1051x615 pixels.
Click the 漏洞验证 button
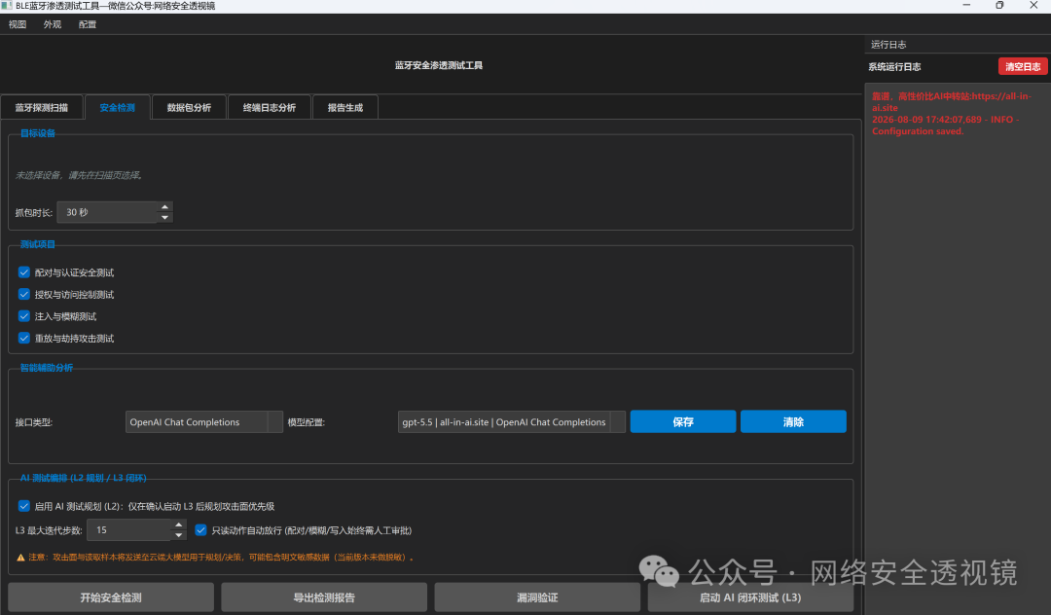[537, 597]
